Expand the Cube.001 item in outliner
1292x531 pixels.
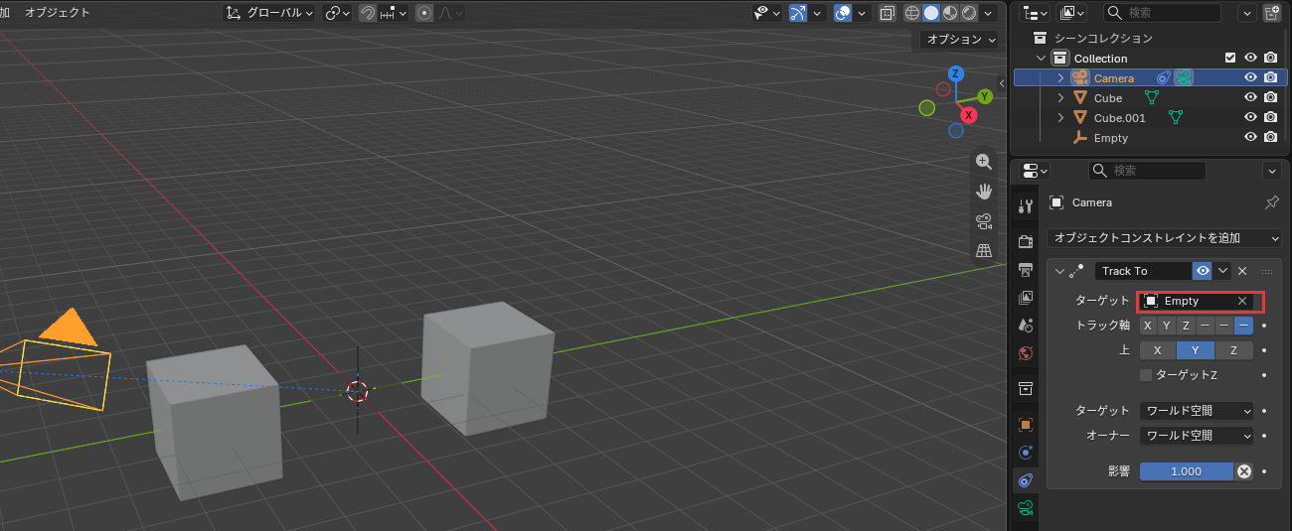1060,118
